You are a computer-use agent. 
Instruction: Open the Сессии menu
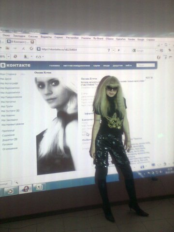click(33, 36)
